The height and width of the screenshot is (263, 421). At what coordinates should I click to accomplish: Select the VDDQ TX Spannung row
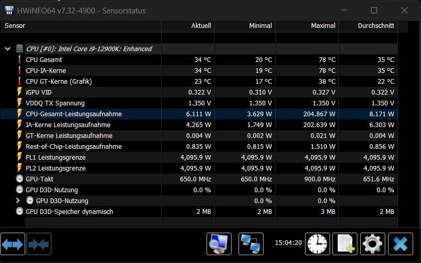(199, 103)
